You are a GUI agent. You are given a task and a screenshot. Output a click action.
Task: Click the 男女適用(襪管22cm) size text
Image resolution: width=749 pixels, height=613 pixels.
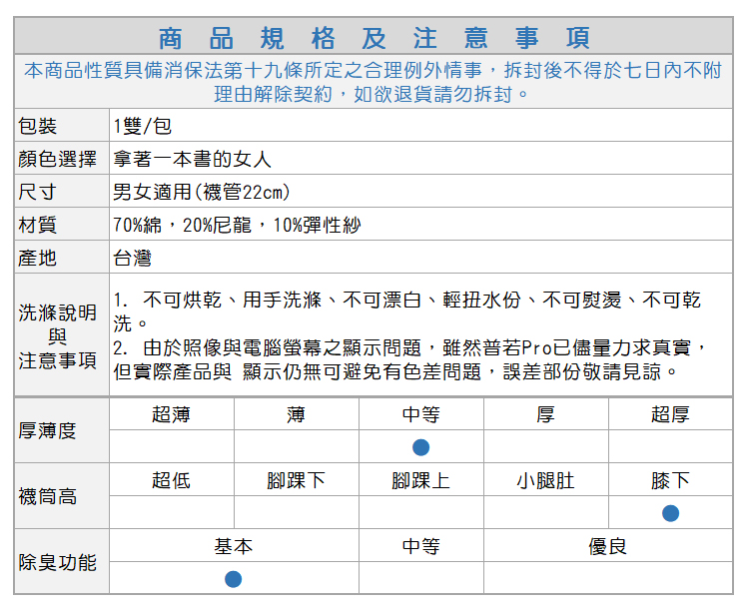(201, 192)
